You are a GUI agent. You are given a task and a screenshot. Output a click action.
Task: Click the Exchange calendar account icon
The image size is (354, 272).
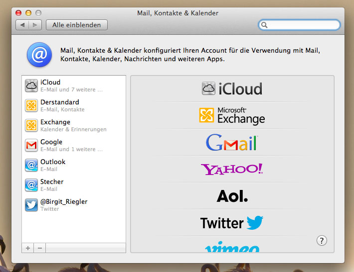pos(31,125)
